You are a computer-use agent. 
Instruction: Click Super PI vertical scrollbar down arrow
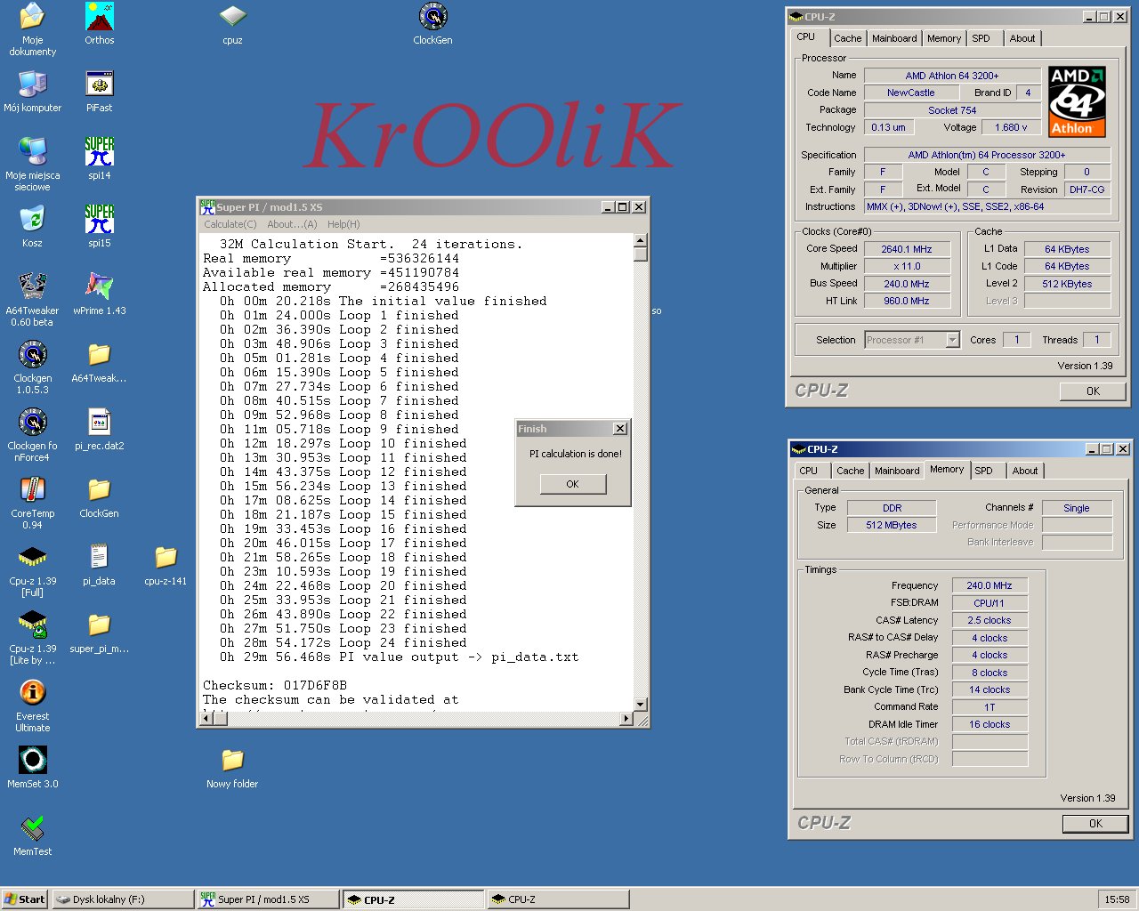[640, 705]
